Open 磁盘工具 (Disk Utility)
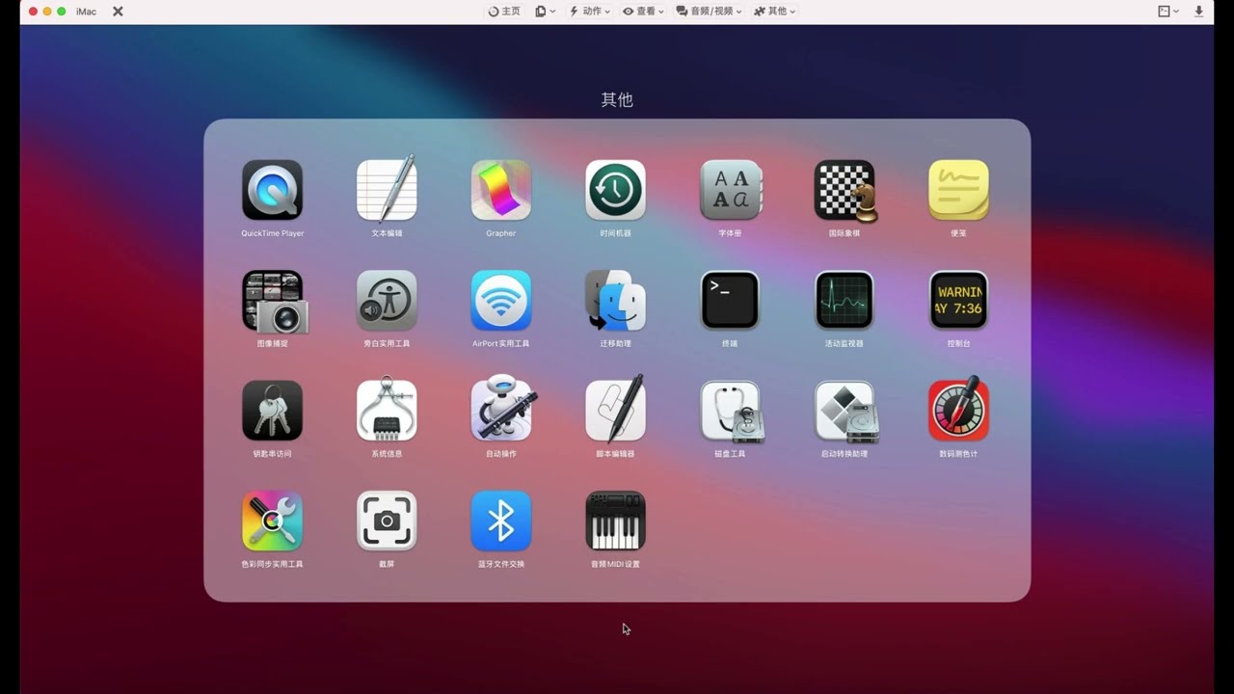The height and width of the screenshot is (694, 1234). coord(730,411)
